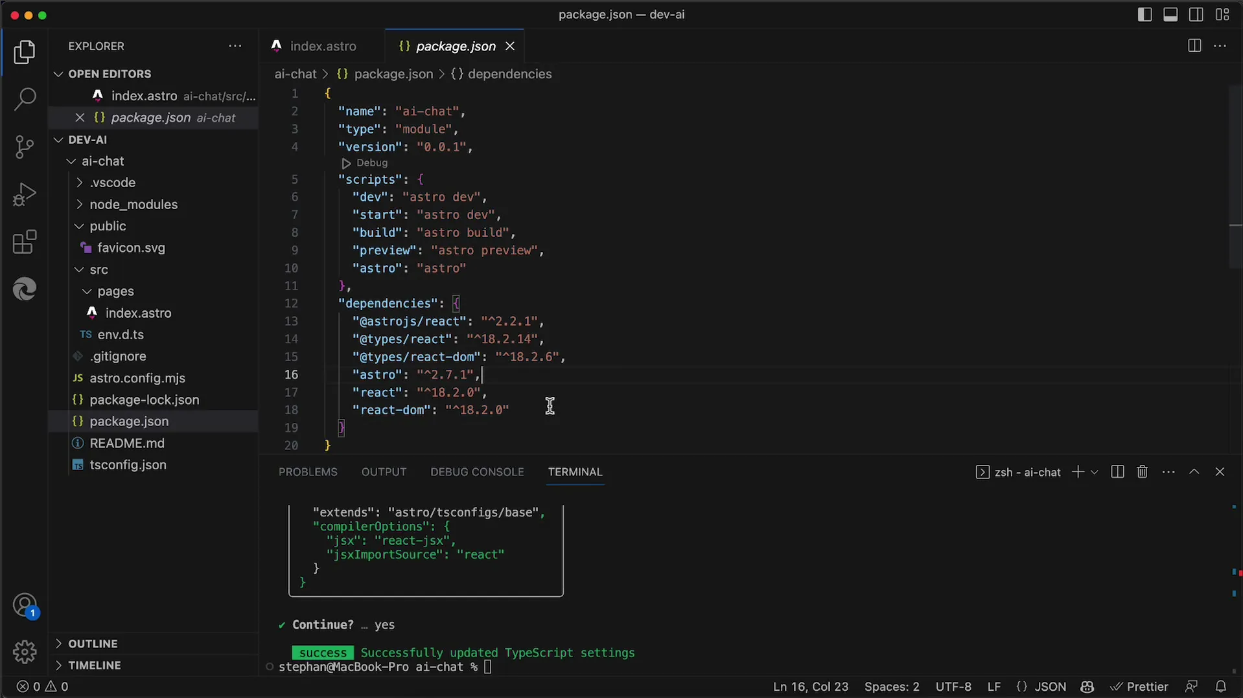The width and height of the screenshot is (1243, 698).
Task: Click the editor minimap slider
Action: (x=1235, y=177)
